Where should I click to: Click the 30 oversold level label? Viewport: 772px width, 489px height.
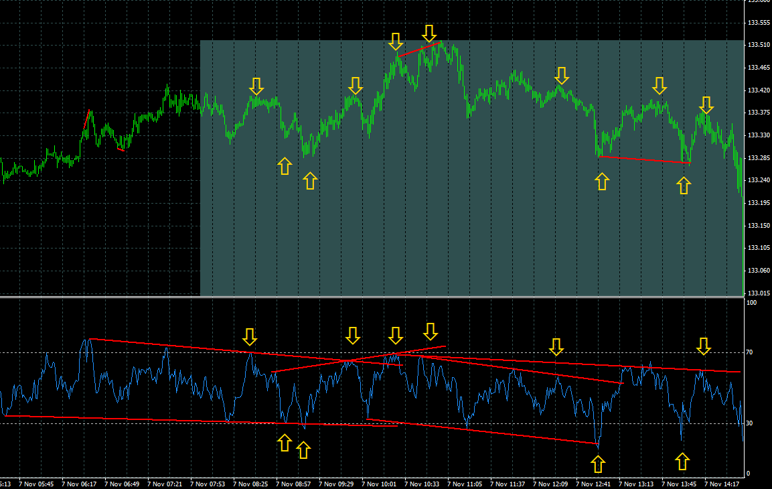coord(749,423)
